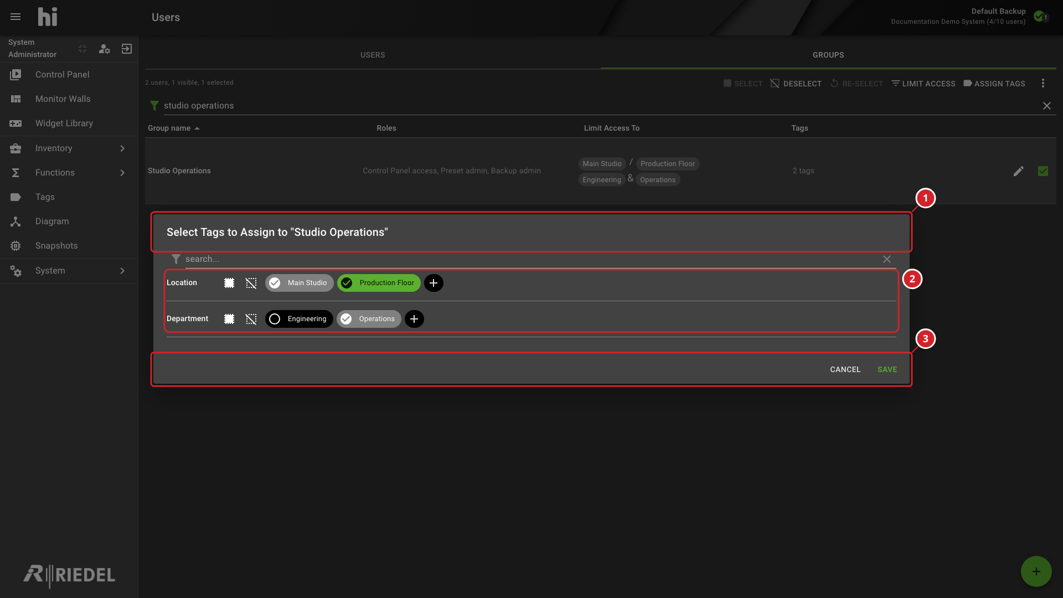Click DESELECT in toolbar
The width and height of the screenshot is (1063, 598).
pos(796,84)
